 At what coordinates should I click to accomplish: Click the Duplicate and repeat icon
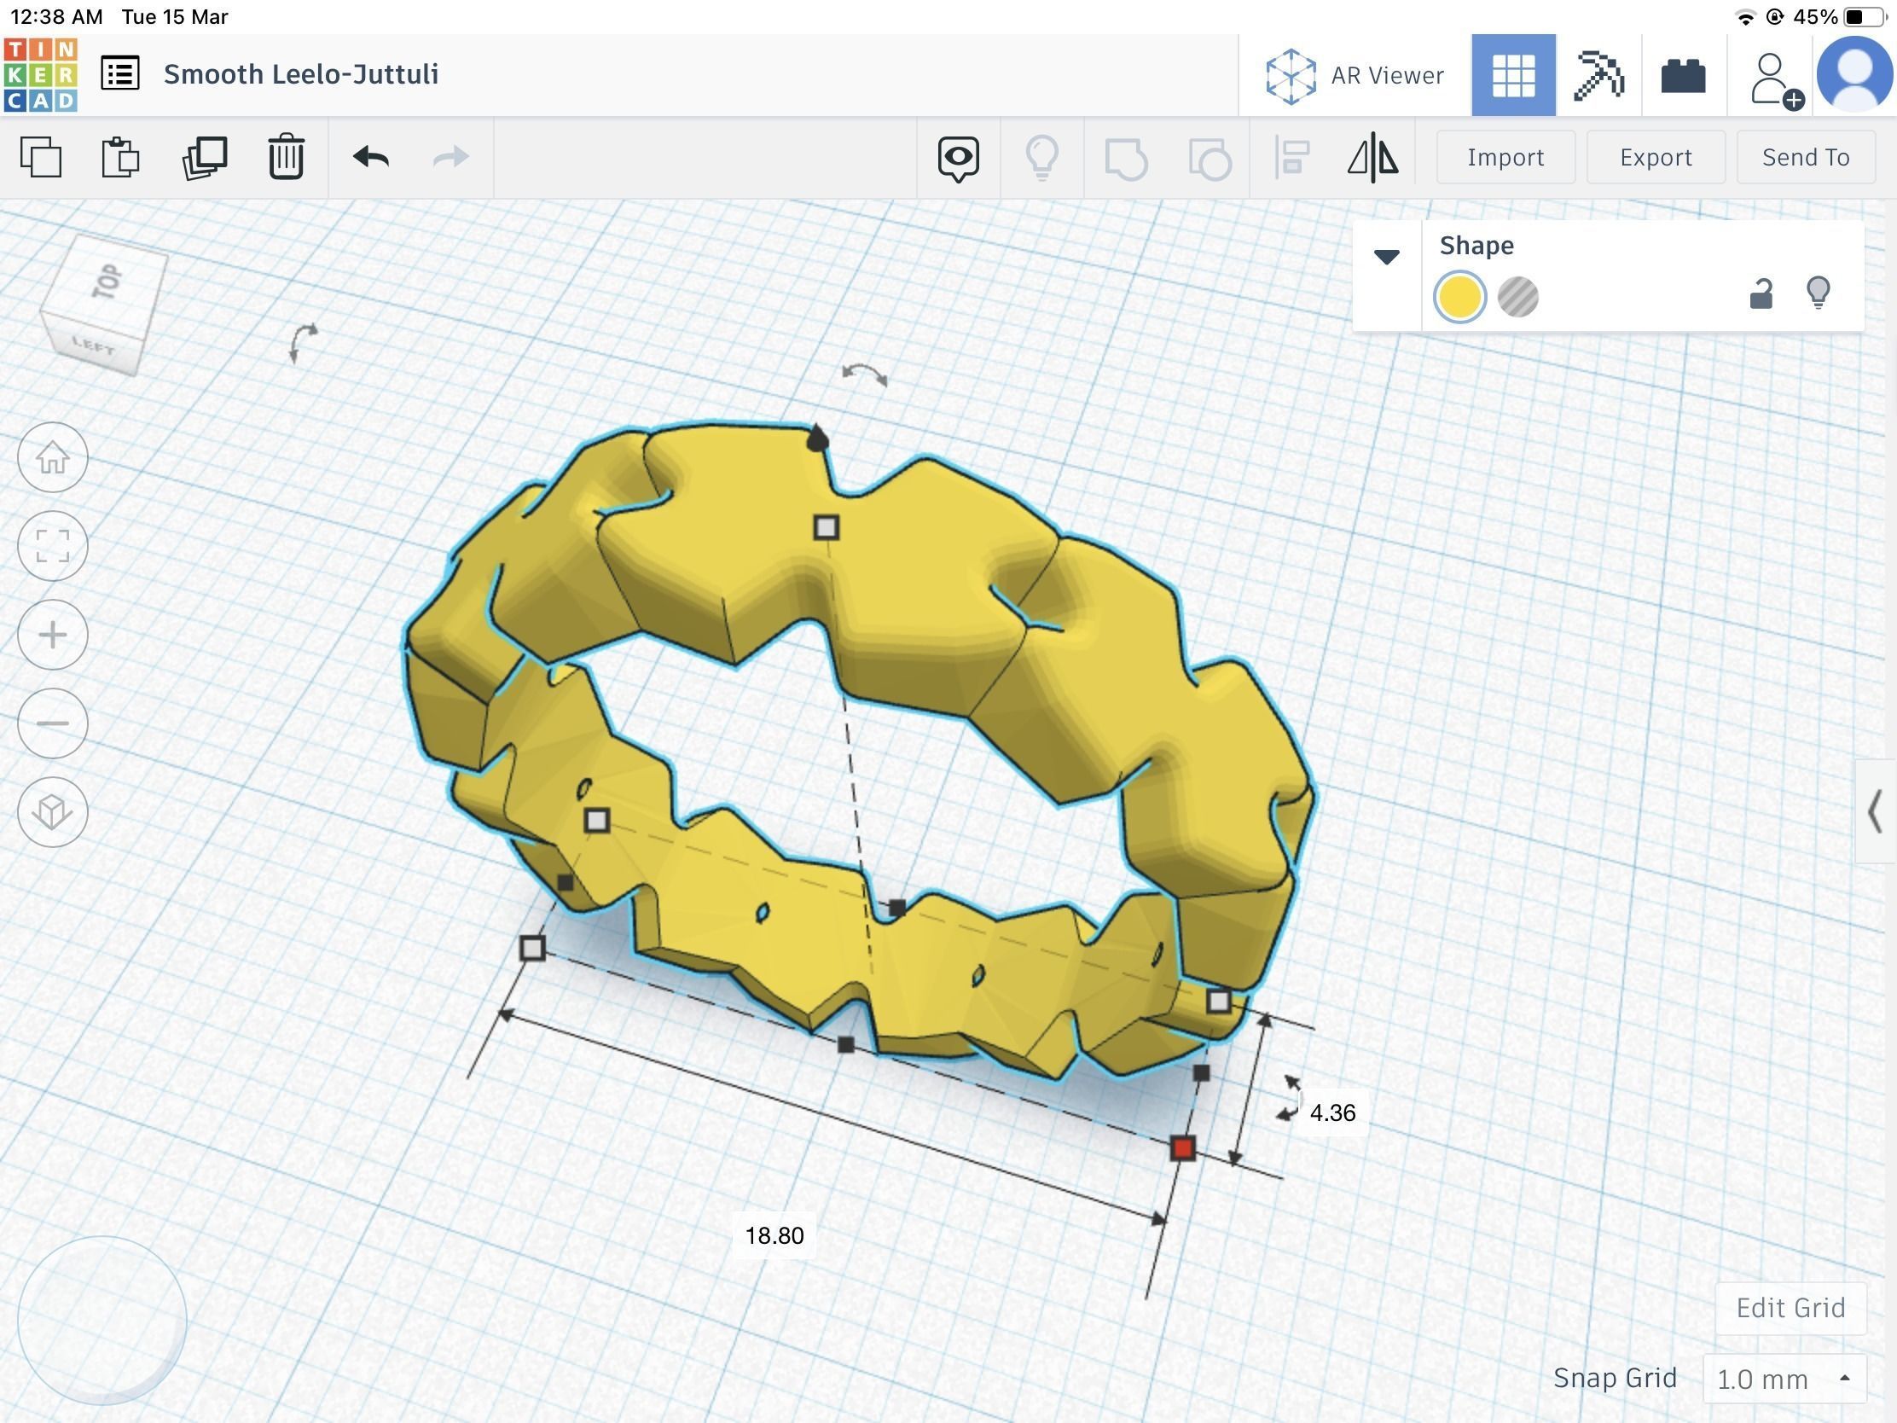pos(204,157)
